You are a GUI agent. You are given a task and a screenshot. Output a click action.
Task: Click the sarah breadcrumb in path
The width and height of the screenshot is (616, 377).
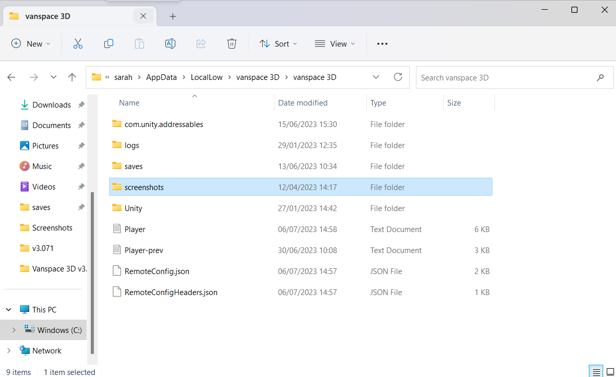(123, 77)
